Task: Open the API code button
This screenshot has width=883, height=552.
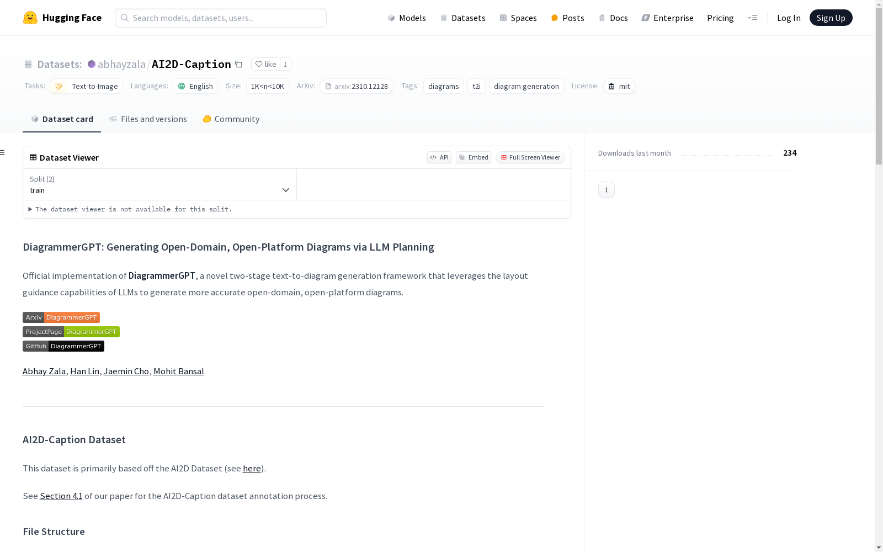Action: [439, 157]
